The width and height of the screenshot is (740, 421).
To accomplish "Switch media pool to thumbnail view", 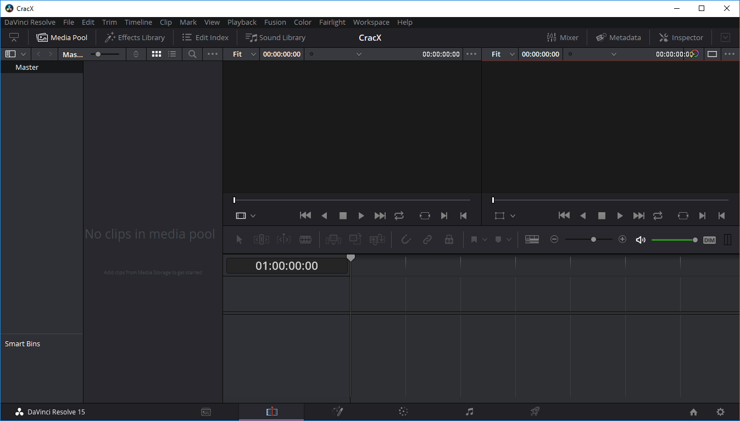I will pos(157,54).
